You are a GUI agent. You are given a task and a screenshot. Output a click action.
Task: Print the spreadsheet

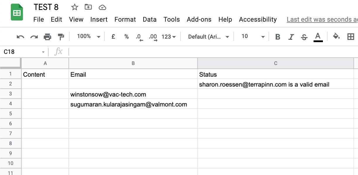(47, 37)
